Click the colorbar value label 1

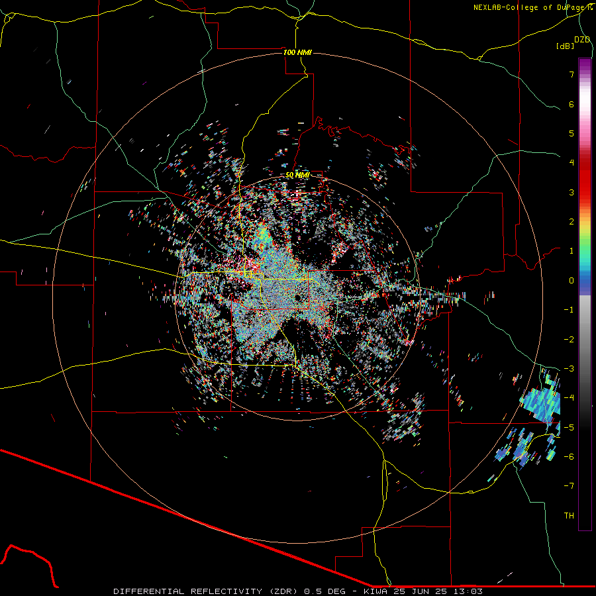click(571, 251)
